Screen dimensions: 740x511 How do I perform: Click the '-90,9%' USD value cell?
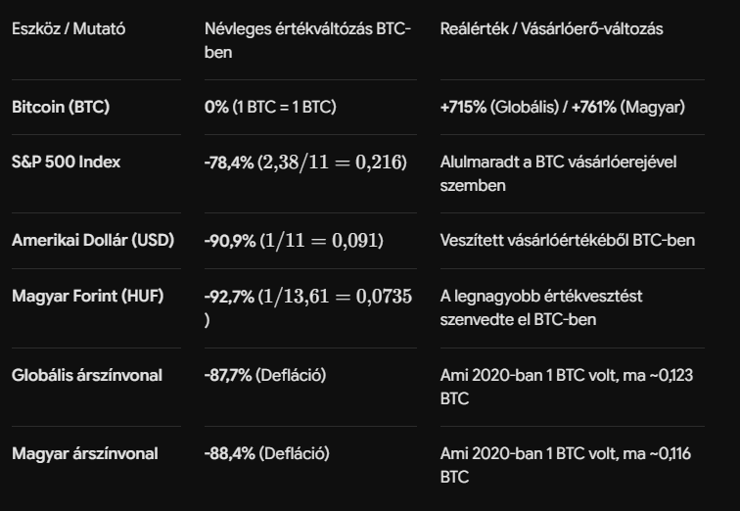coord(294,241)
